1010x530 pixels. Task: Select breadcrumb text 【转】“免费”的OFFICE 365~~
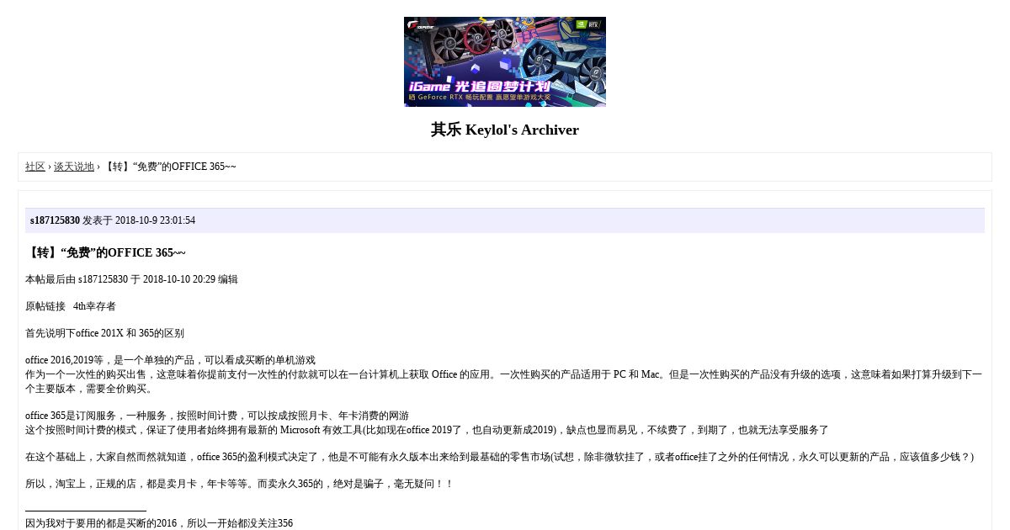click(x=169, y=167)
